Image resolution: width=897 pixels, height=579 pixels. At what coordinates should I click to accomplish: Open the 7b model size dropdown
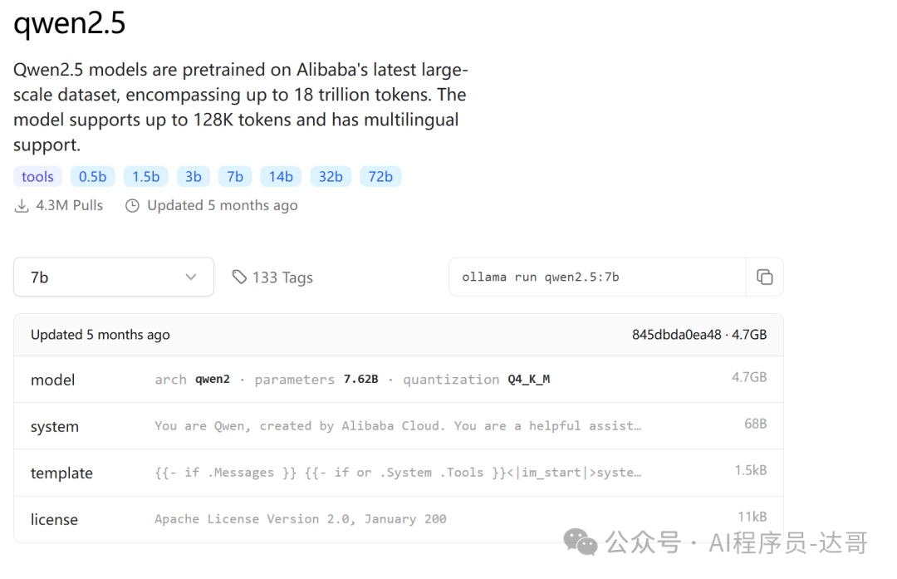pyautogui.click(x=114, y=277)
